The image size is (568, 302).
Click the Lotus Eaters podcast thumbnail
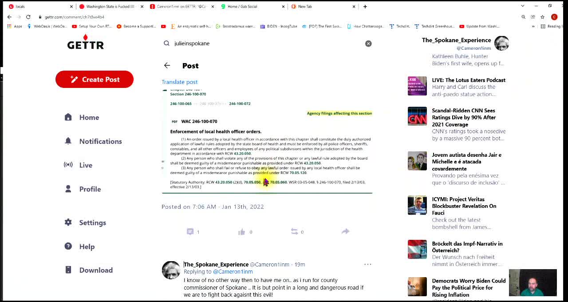click(417, 86)
